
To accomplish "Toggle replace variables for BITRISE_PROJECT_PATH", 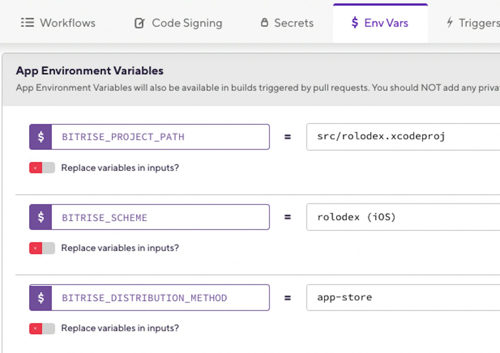I will [x=42, y=168].
